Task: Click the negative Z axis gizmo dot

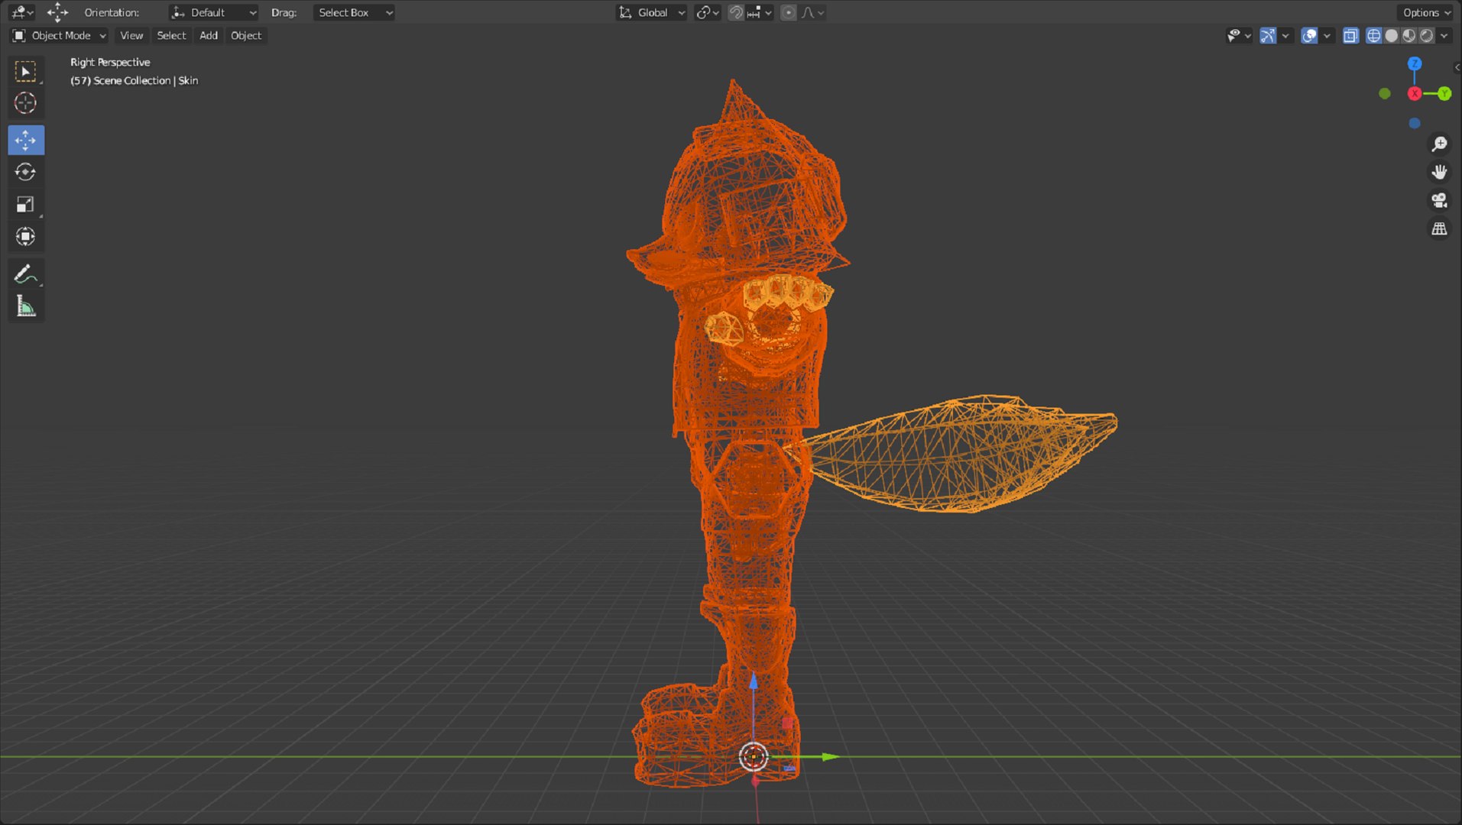Action: (x=1415, y=123)
